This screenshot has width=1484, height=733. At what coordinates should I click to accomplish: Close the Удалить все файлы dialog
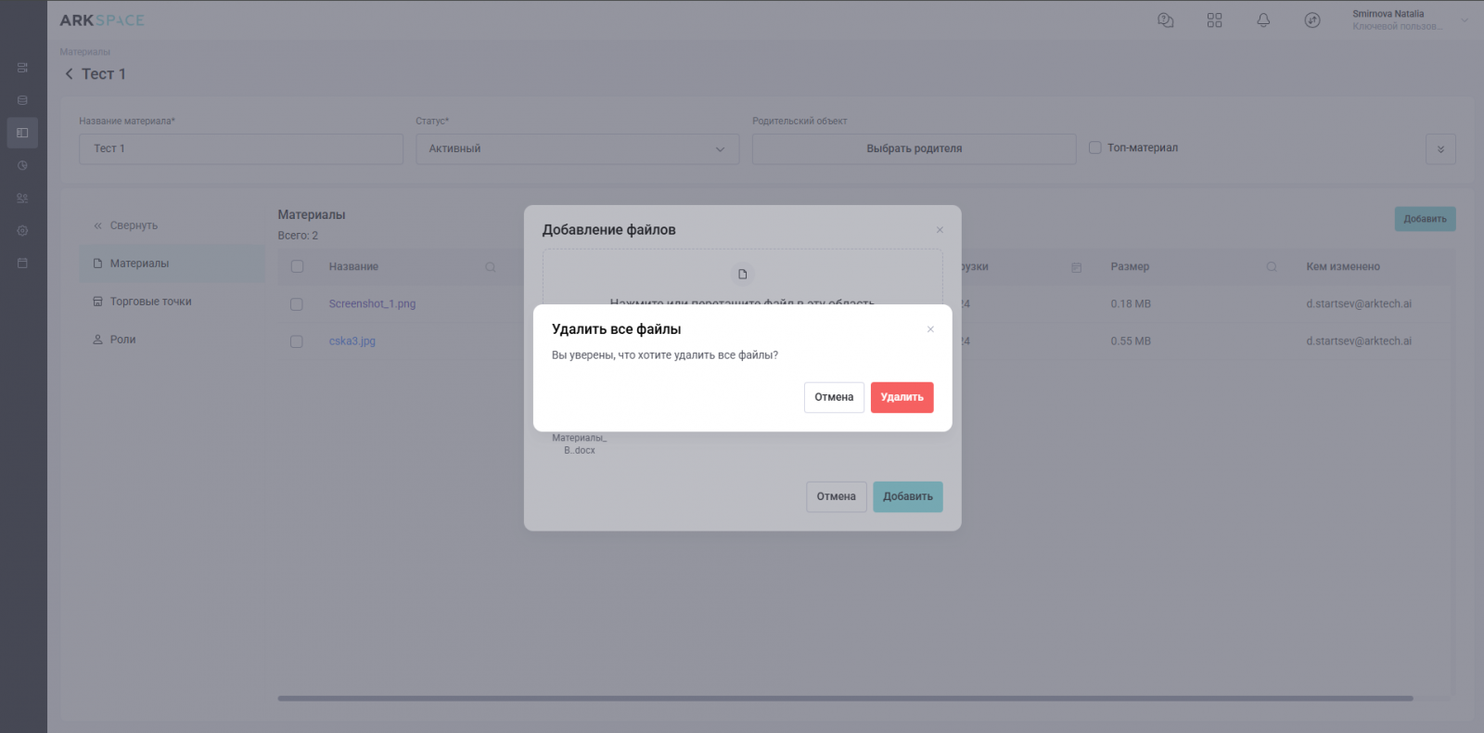tap(930, 329)
